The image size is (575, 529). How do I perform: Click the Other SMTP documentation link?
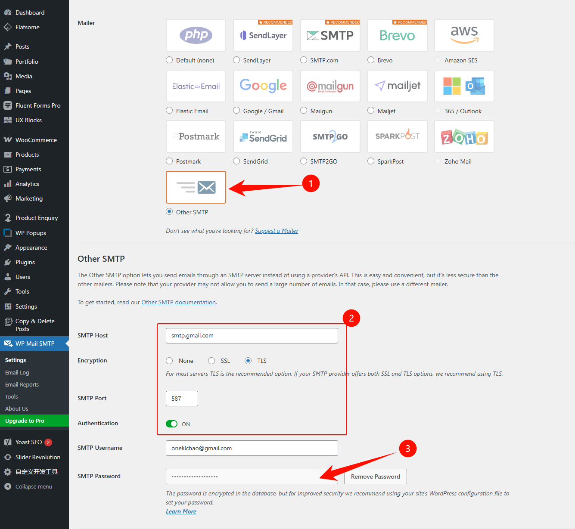pyautogui.click(x=178, y=302)
